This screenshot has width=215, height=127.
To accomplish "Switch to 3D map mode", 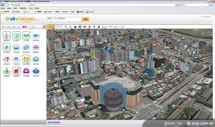I will [x=51, y=27].
